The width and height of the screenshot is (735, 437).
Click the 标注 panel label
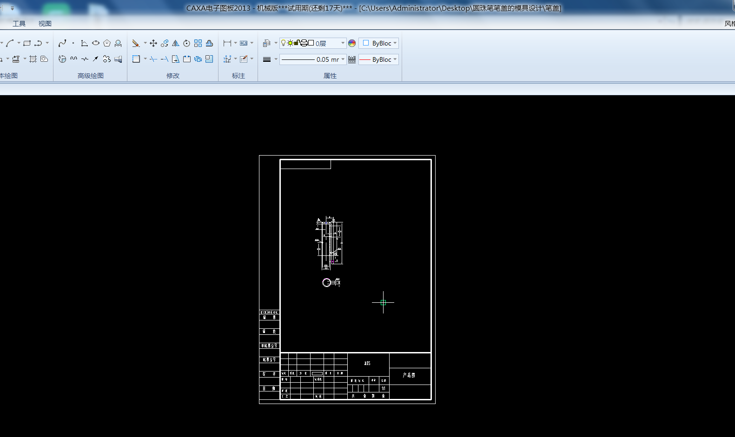pyautogui.click(x=238, y=76)
